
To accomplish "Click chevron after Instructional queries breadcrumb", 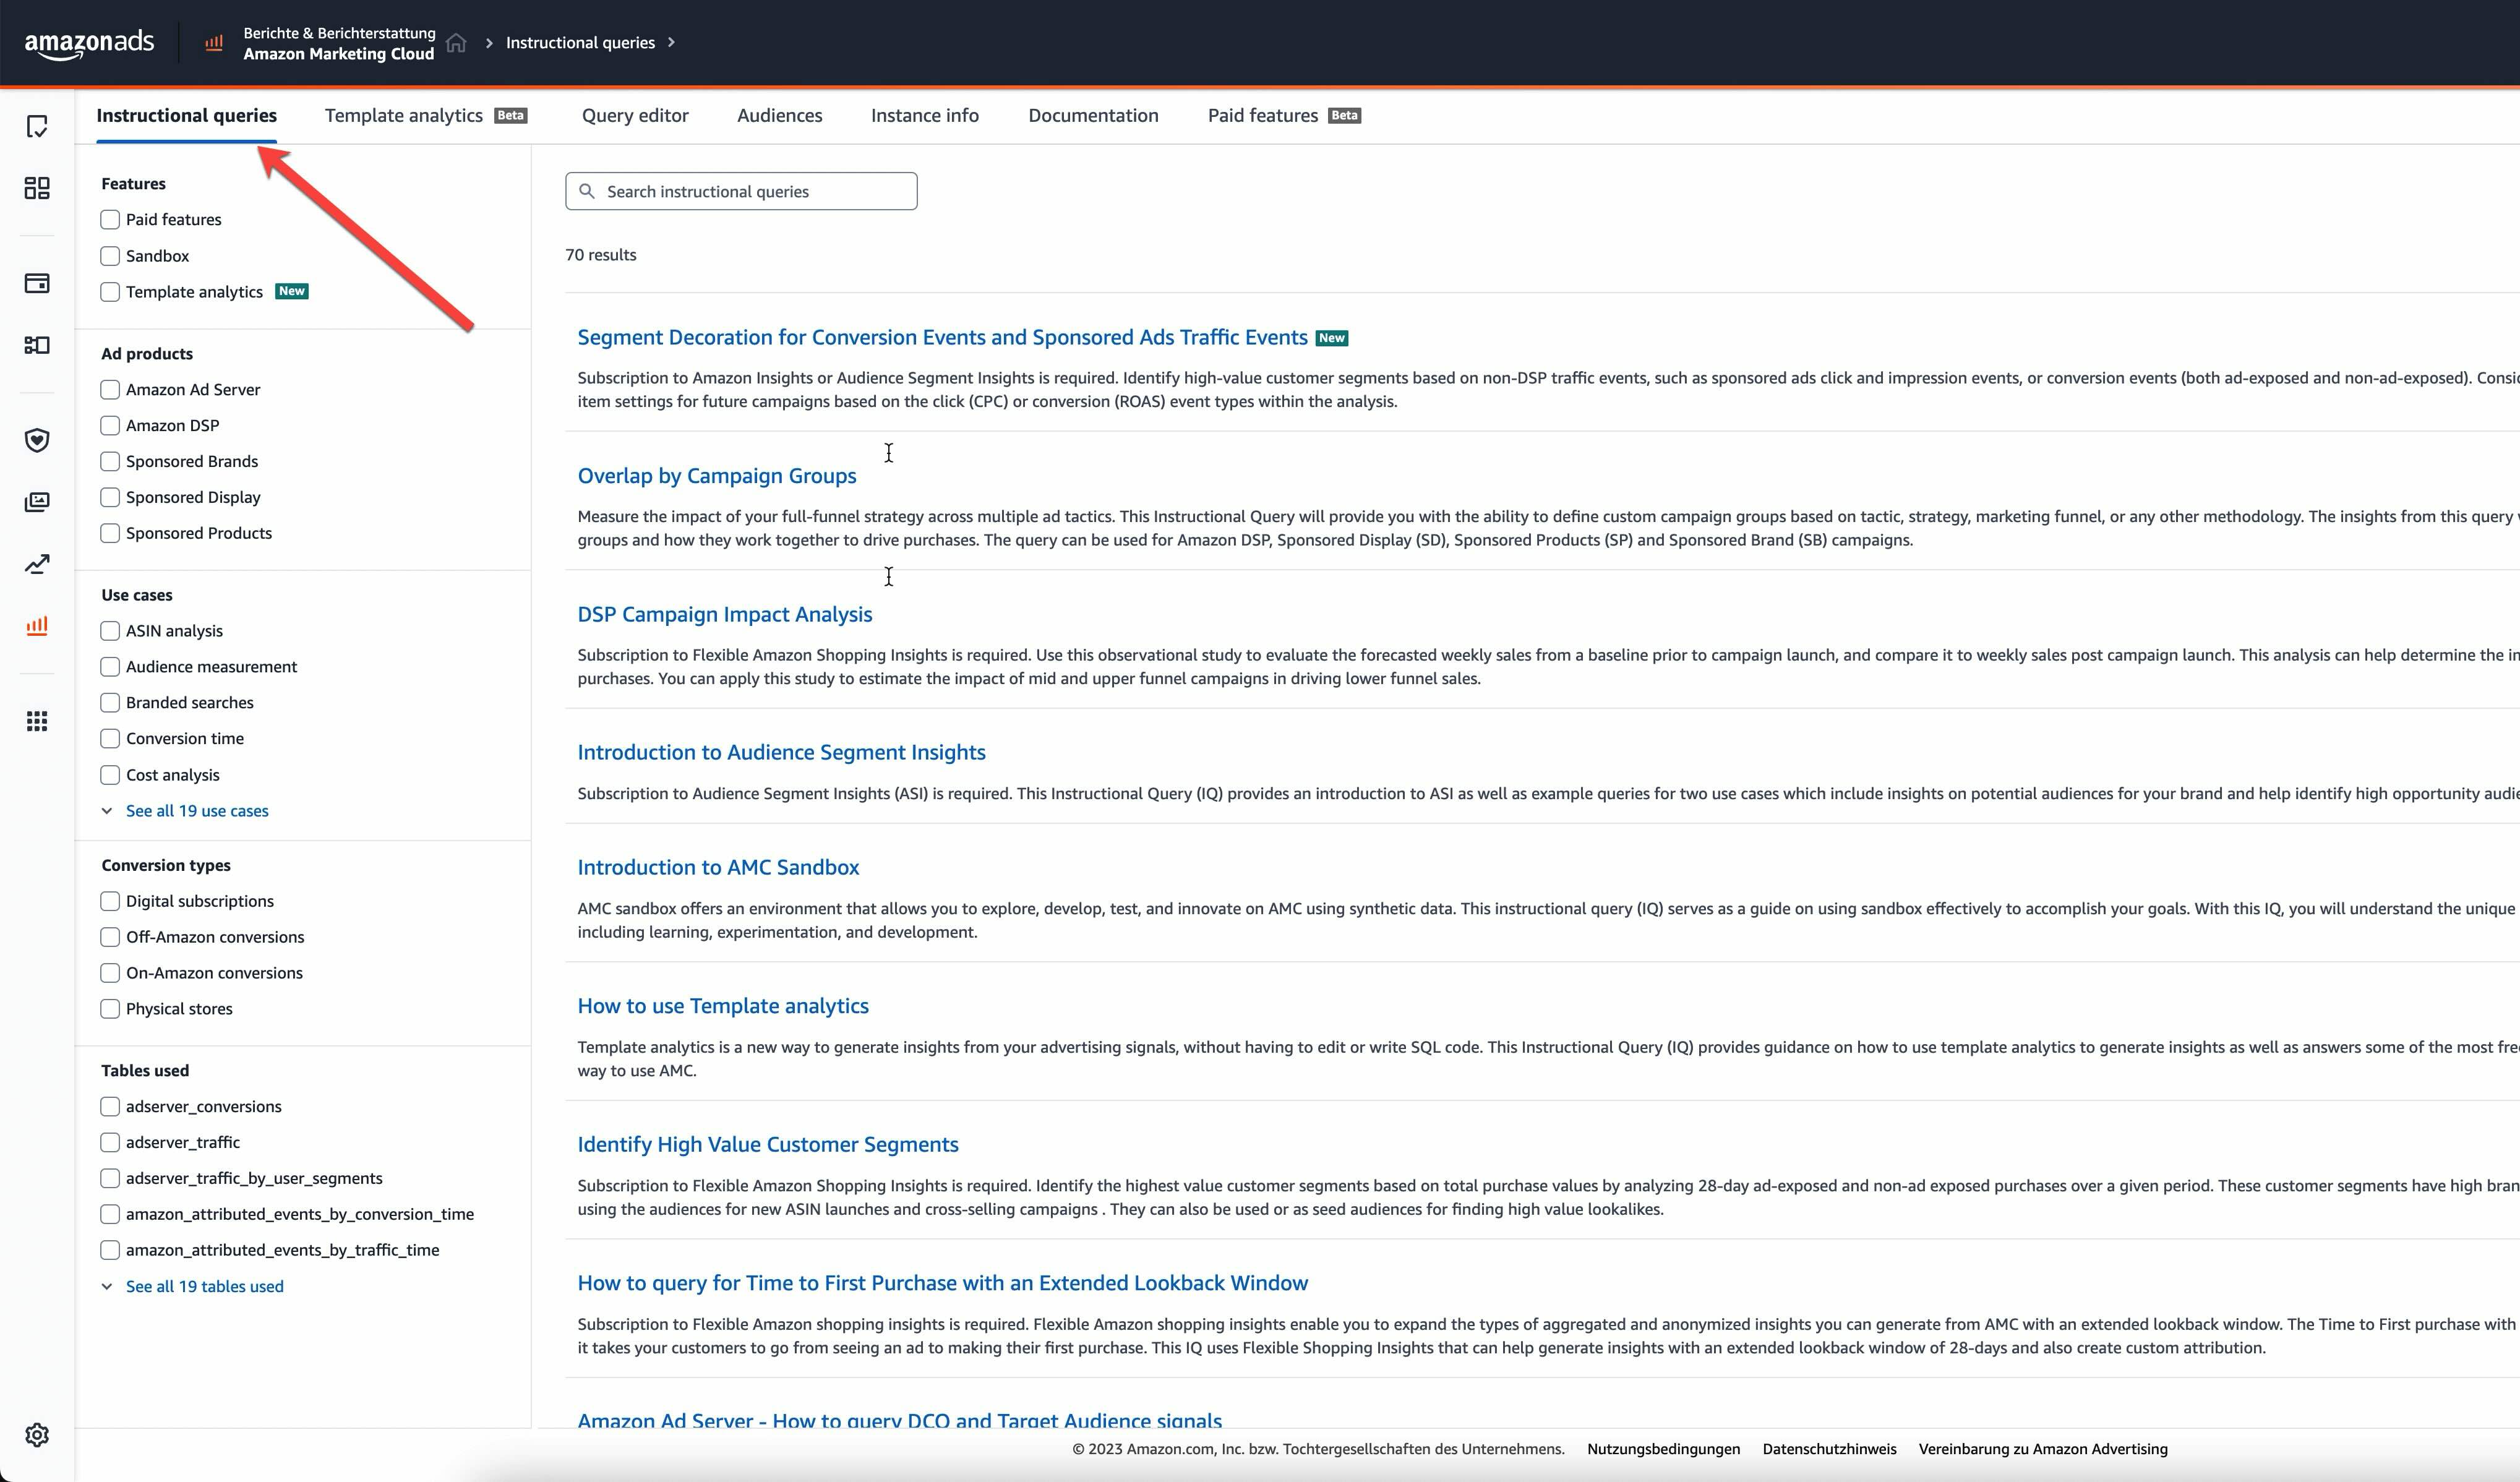I will tap(671, 42).
